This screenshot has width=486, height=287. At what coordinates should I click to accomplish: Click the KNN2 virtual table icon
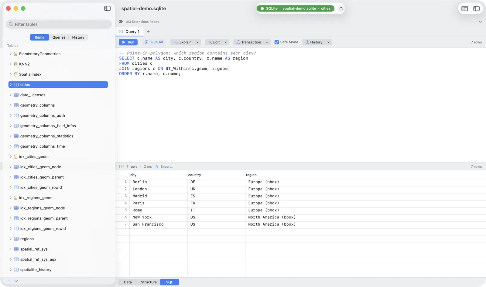click(15, 64)
